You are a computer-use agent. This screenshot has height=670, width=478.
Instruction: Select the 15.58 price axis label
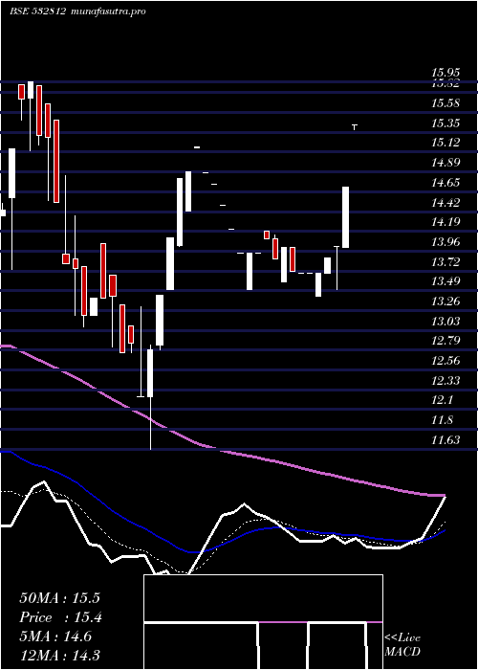[445, 103]
